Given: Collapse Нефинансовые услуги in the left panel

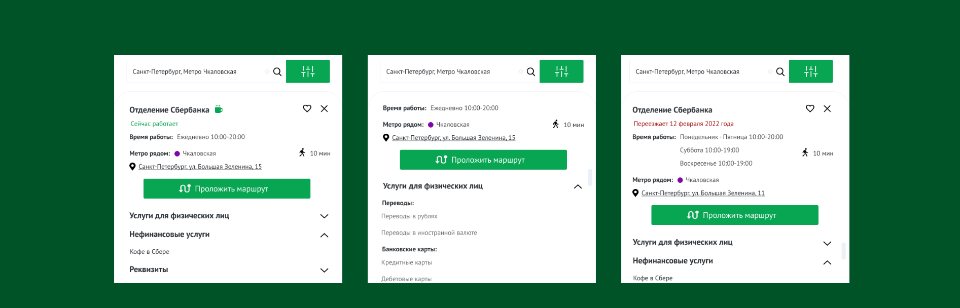Looking at the screenshot, I should [325, 236].
